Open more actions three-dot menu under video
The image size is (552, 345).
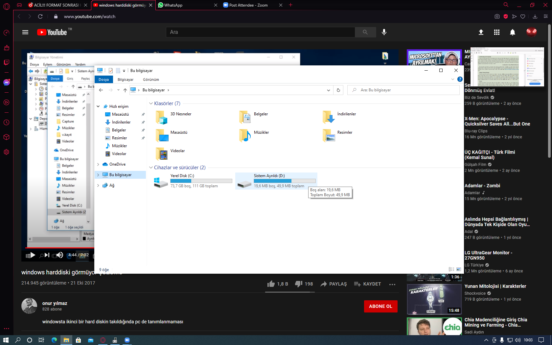(392, 284)
